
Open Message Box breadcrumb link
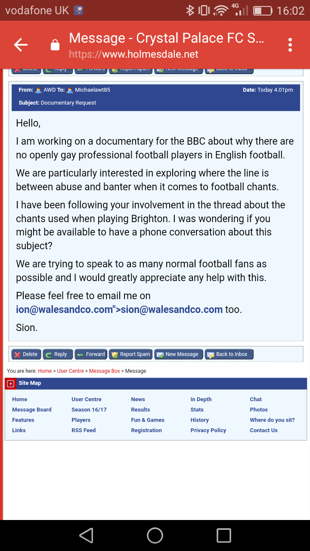point(105,371)
